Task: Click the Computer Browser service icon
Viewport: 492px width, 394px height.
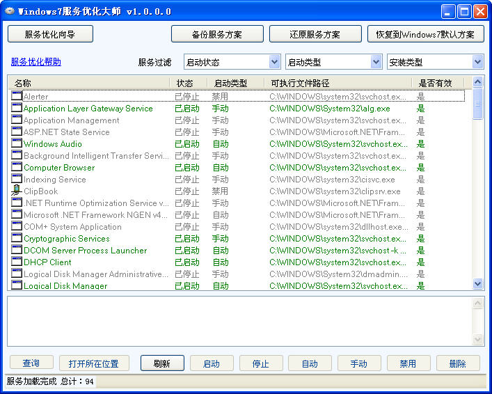Action: click(x=17, y=167)
